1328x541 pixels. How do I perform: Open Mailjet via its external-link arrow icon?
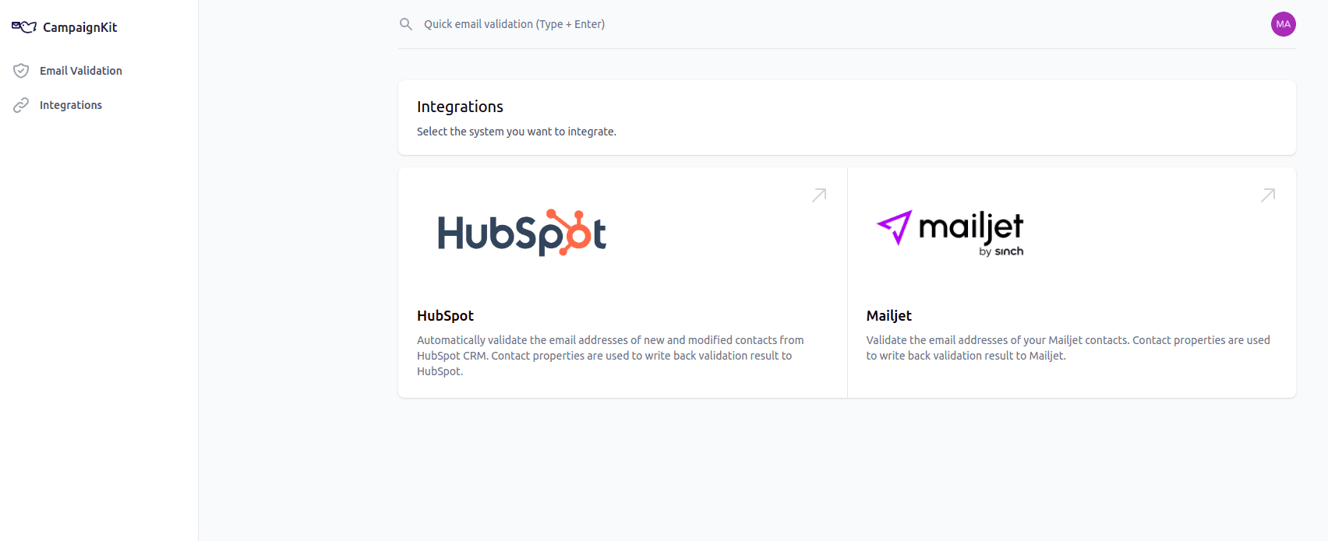pyautogui.click(x=1268, y=195)
